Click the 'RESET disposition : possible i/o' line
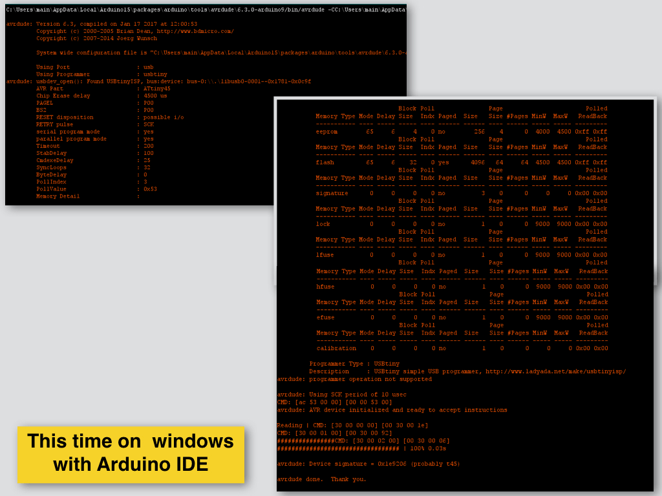Screen dimensions: 662x496 tap(110, 118)
